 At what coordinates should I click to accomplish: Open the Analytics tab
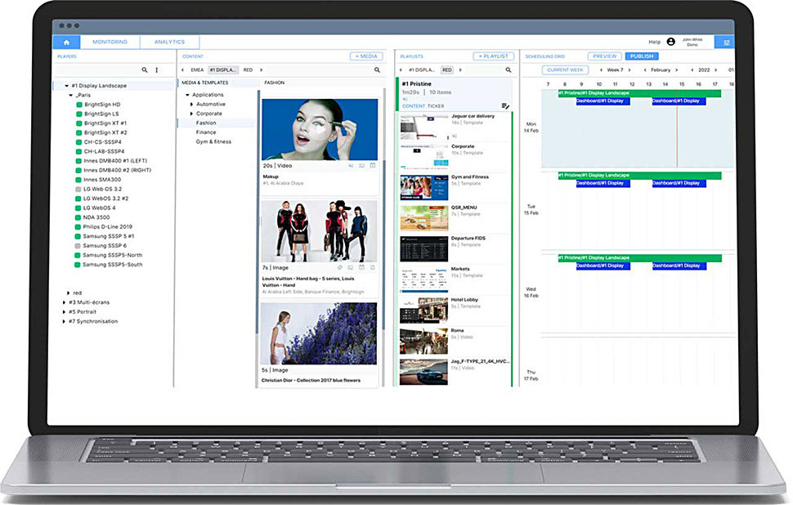tap(170, 42)
